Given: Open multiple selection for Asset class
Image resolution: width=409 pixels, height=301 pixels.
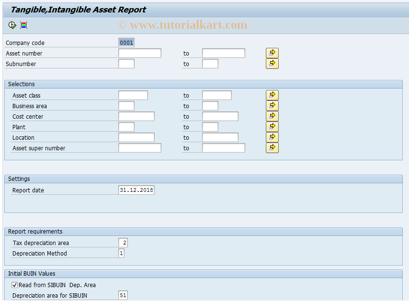Looking at the screenshot, I should tap(272, 95).
